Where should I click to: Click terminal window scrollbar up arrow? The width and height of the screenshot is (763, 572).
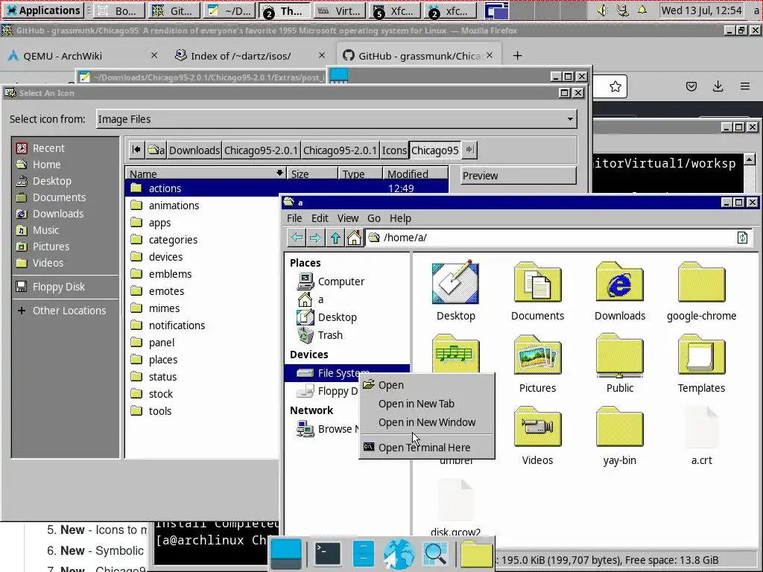pyautogui.click(x=750, y=159)
